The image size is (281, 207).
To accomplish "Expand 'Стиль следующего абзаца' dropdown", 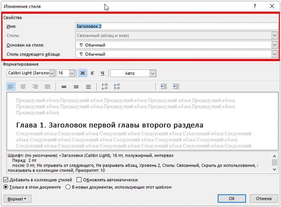I will pos(275,54).
